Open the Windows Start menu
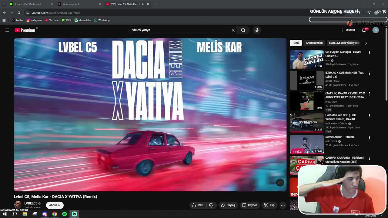The image size is (388, 218). 5,214
